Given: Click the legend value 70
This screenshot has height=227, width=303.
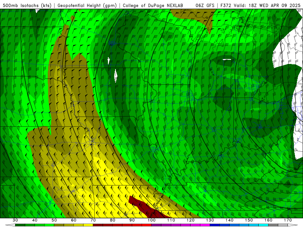Looking at the screenshot, I should point(93,220).
